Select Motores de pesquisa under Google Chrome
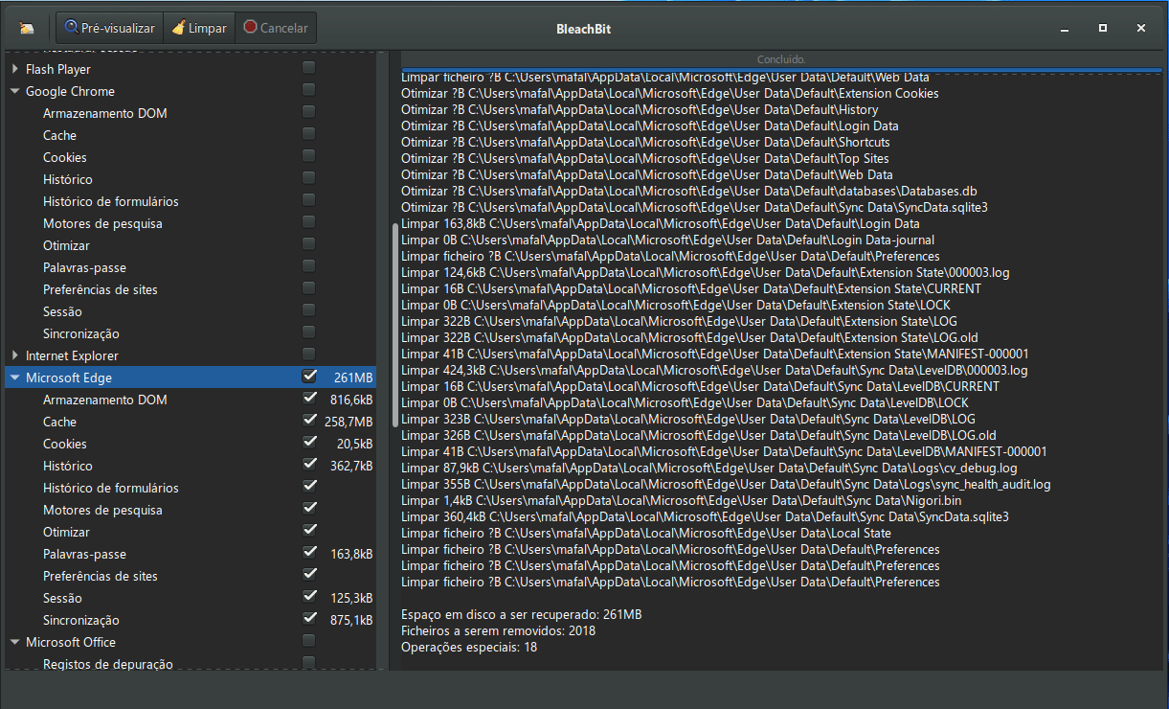Screen dimensions: 1169x709 pos(102,223)
